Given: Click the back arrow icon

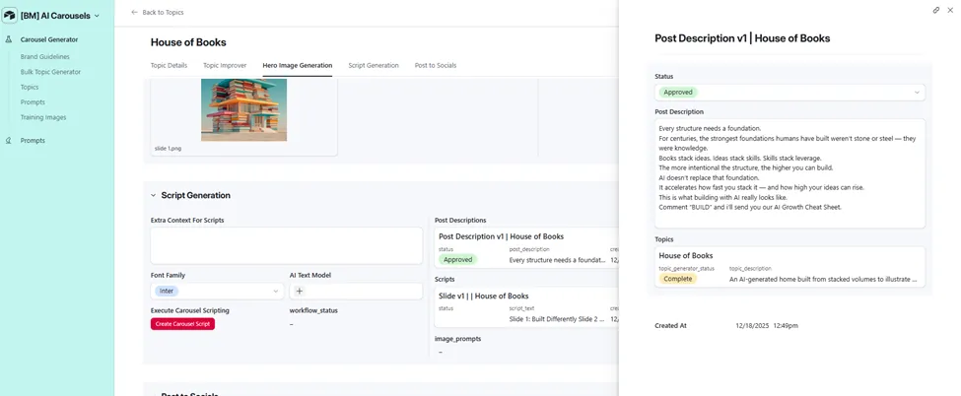Looking at the screenshot, I should pyautogui.click(x=134, y=12).
